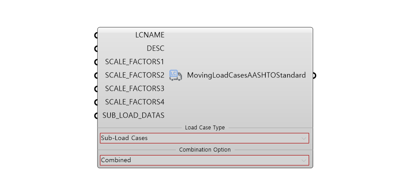412x193 pixels.
Task: Select the SCALE_FACTORS3 parameter label
Action: coord(135,89)
